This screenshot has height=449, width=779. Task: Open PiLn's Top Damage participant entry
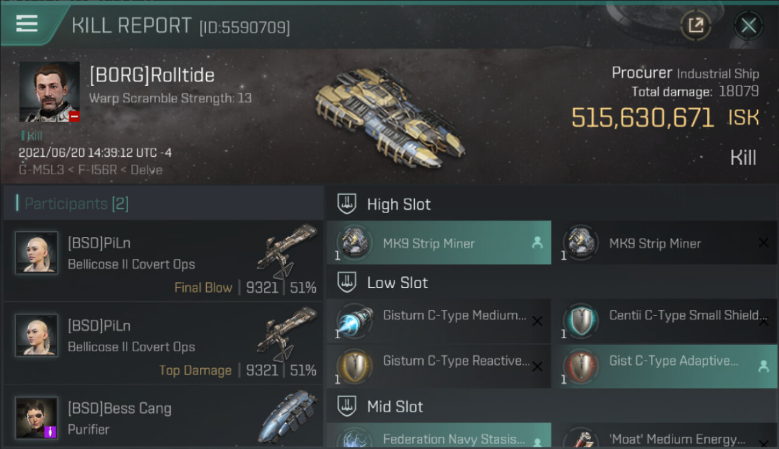click(x=163, y=343)
